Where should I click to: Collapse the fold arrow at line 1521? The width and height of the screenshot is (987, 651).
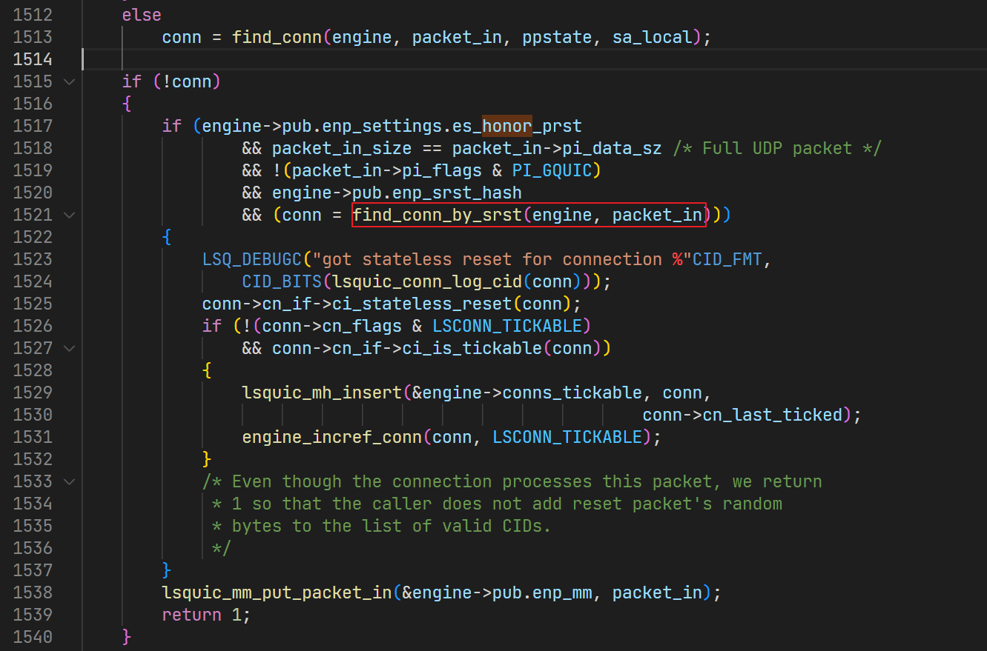[70, 215]
